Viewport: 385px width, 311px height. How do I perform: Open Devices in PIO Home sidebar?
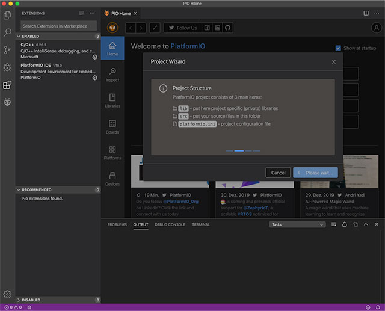tap(112, 179)
